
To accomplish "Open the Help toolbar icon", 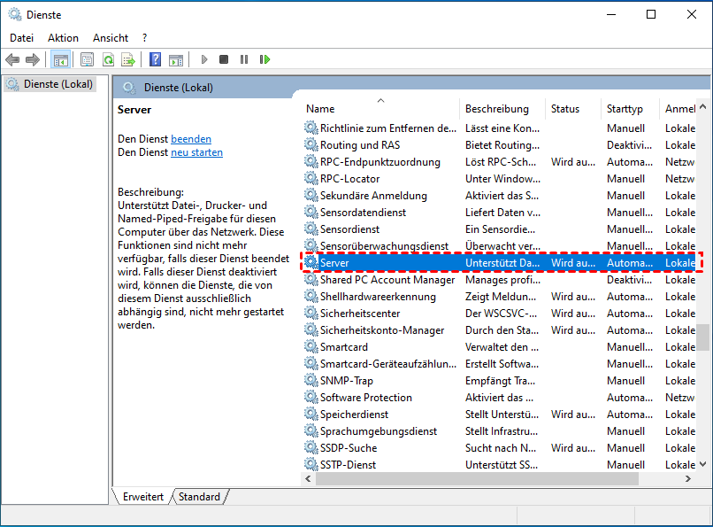I will tap(155, 59).
